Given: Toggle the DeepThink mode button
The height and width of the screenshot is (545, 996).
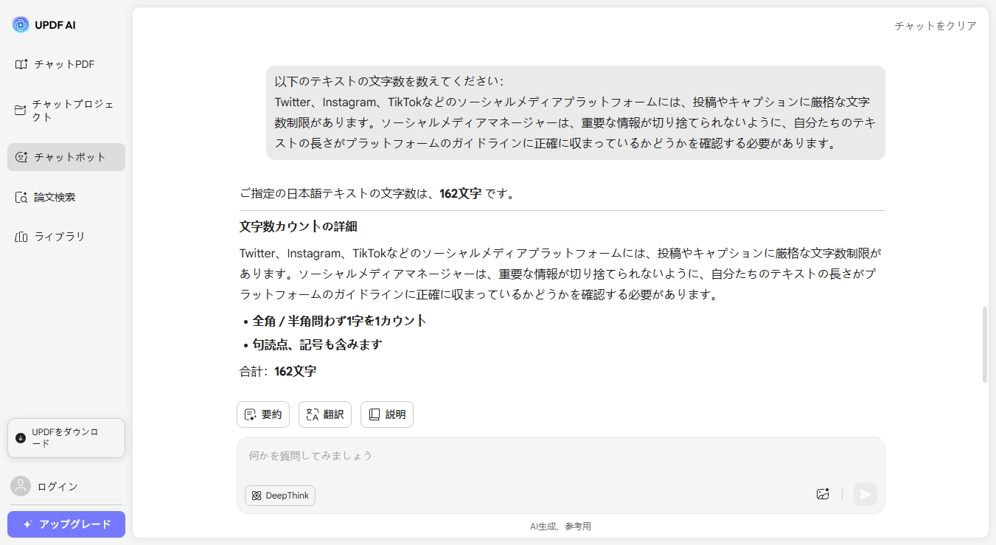Looking at the screenshot, I should click(280, 496).
